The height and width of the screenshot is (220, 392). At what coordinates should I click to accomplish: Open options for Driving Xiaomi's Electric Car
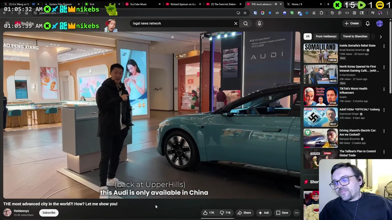coord(384,131)
